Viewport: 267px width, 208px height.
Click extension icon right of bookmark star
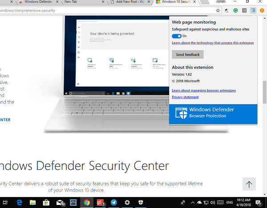point(227,11)
